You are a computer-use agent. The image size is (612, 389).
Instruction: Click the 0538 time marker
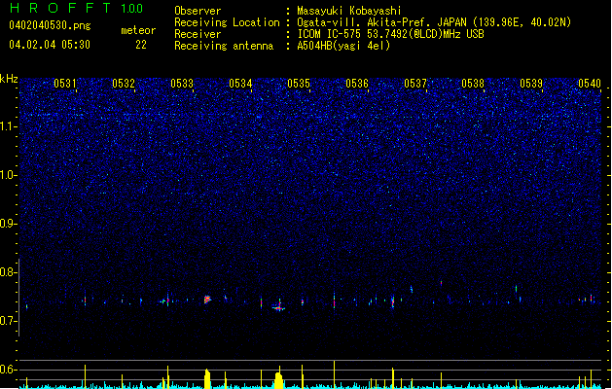click(473, 84)
